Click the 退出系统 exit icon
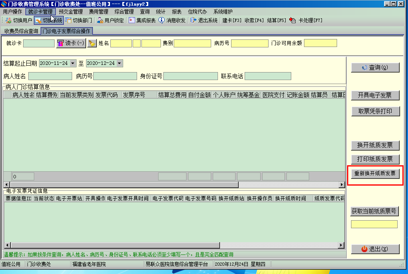This screenshot has height=274, width=408. (x=193, y=20)
